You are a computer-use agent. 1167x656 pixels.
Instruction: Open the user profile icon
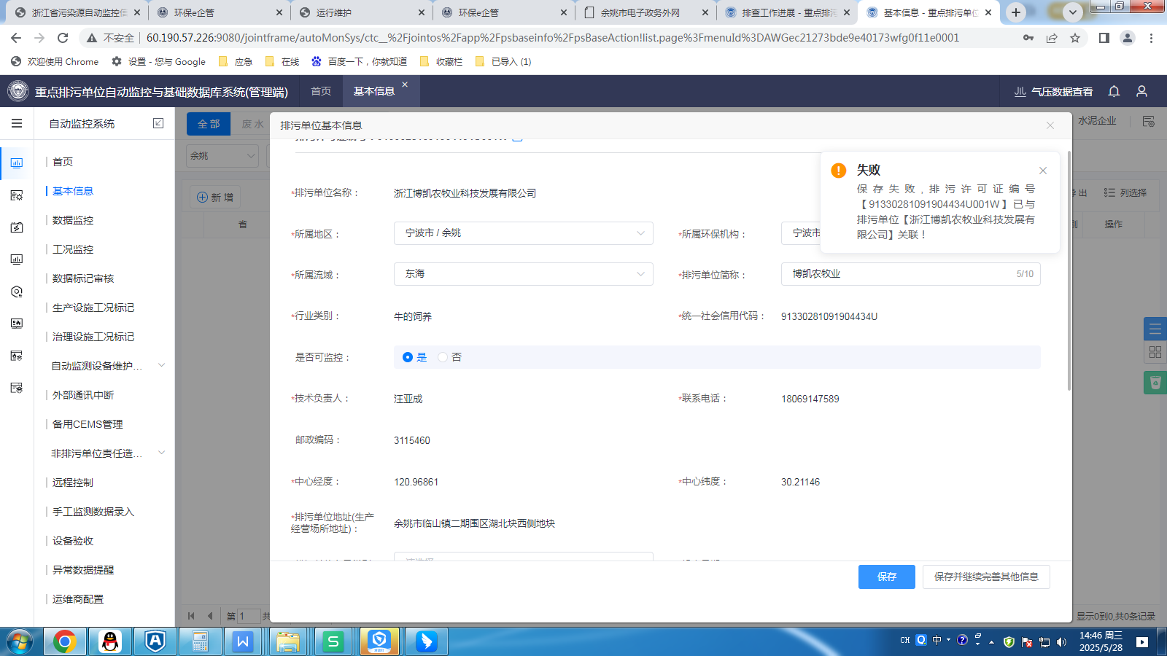pos(1141,91)
